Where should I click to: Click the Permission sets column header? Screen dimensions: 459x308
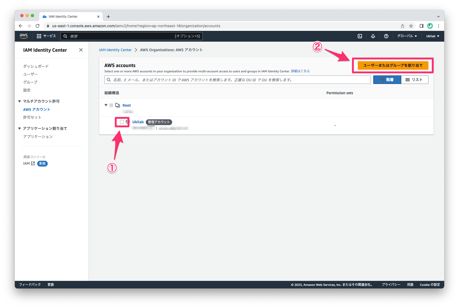(340, 93)
